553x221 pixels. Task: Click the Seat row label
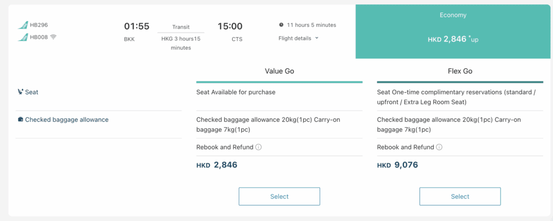(31, 92)
